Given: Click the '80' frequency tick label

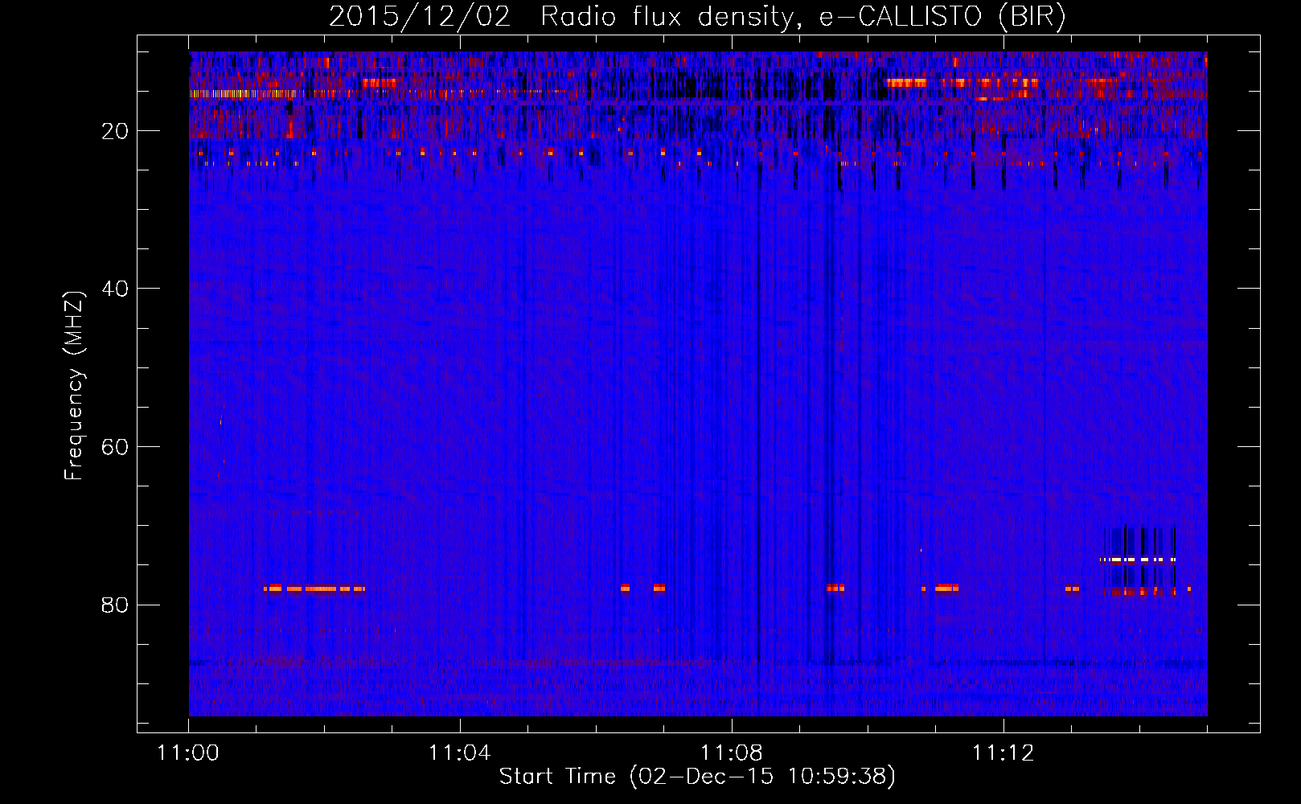Looking at the screenshot, I should (x=116, y=605).
